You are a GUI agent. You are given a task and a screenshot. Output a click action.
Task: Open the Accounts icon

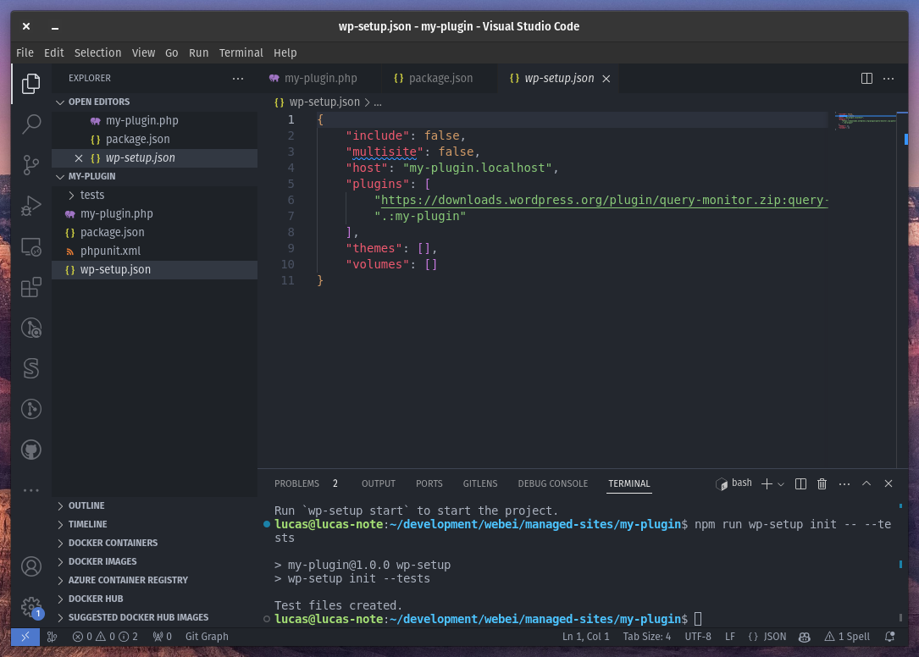(30, 566)
